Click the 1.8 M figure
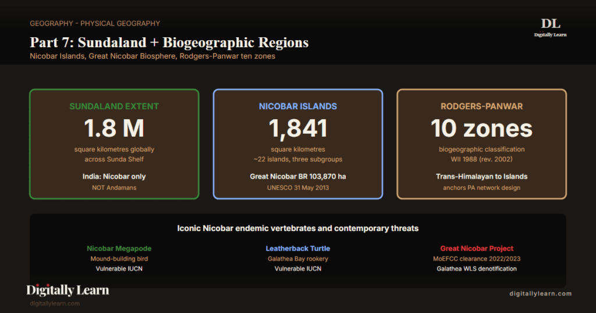The width and height of the screenshot is (596, 313). click(x=114, y=128)
